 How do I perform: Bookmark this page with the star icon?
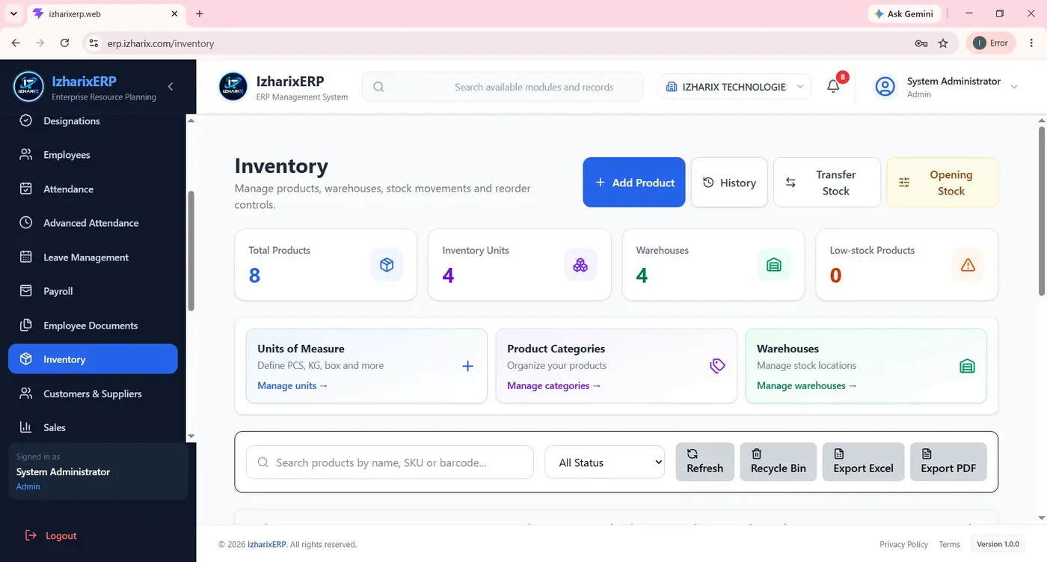pos(943,43)
